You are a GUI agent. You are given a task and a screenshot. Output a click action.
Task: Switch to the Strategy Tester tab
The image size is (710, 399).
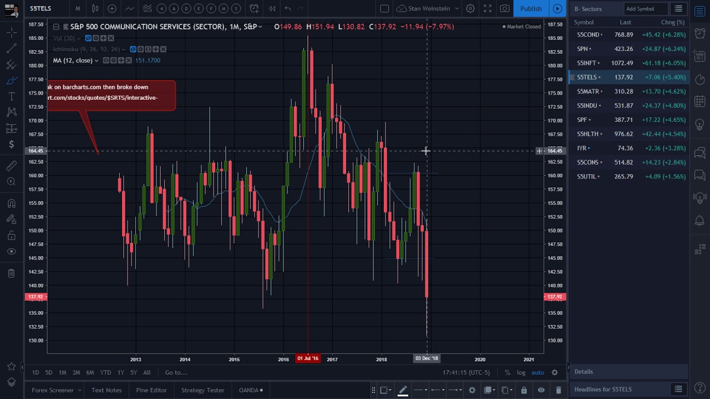pyautogui.click(x=202, y=390)
